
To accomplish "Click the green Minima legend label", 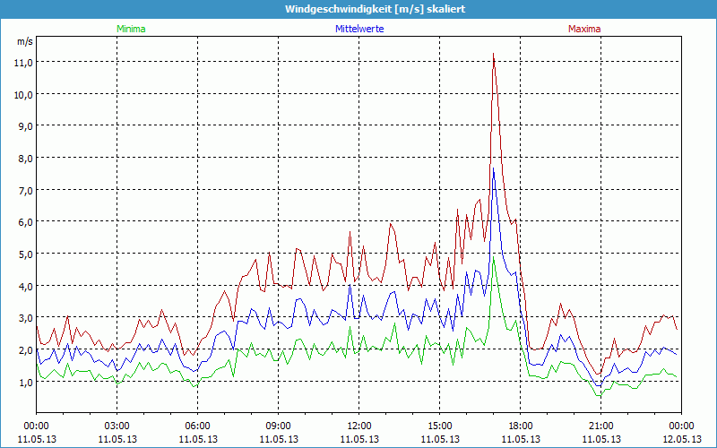I will (x=130, y=29).
